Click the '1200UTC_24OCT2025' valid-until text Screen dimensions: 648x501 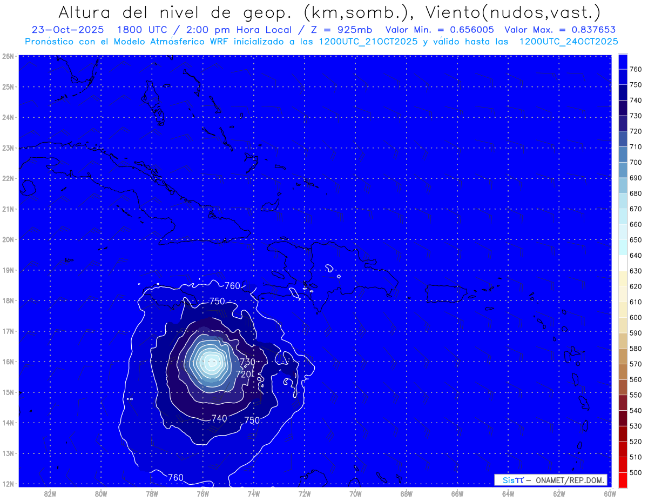click(x=569, y=42)
